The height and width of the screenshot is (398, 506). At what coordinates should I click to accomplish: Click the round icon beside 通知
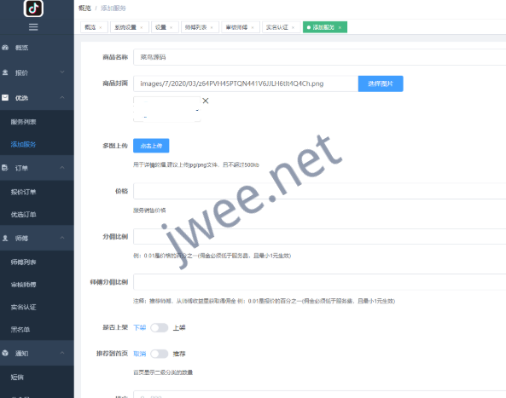click(5, 353)
